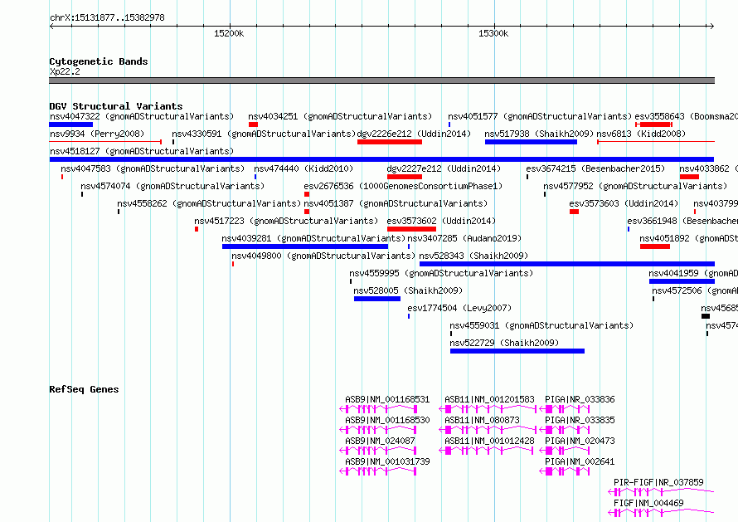
Task: Click the chrX:15131877..15382978 position label
Action: pyautogui.click(x=107, y=17)
